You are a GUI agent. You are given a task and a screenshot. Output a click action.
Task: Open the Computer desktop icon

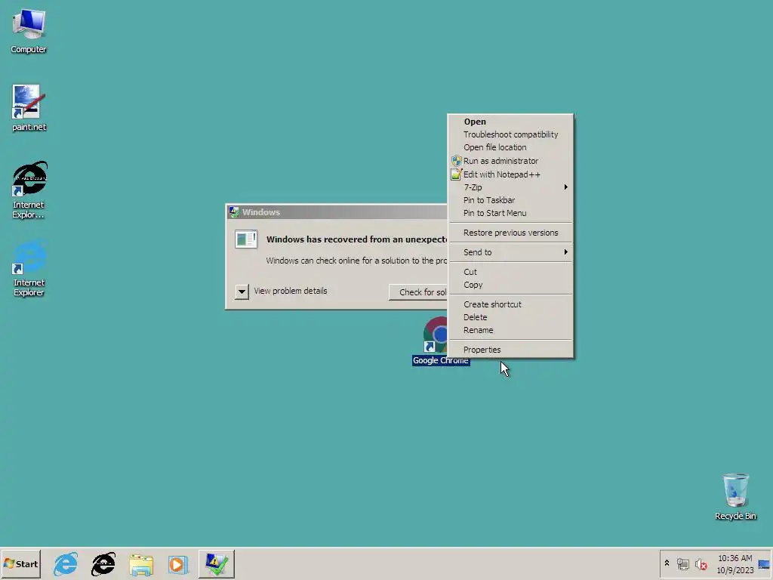29,30
